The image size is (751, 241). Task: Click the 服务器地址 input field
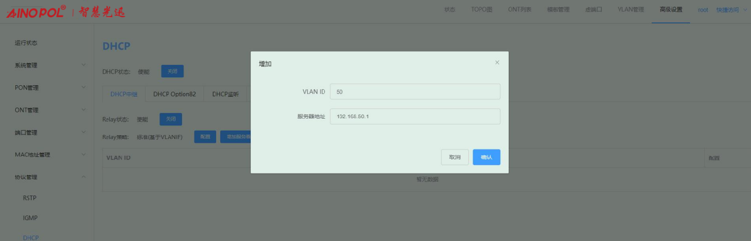pos(415,117)
